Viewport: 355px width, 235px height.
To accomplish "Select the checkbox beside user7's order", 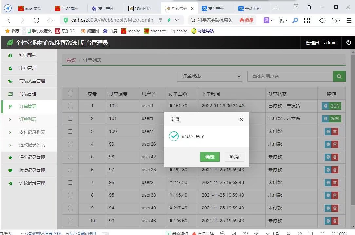I will pos(70,132).
